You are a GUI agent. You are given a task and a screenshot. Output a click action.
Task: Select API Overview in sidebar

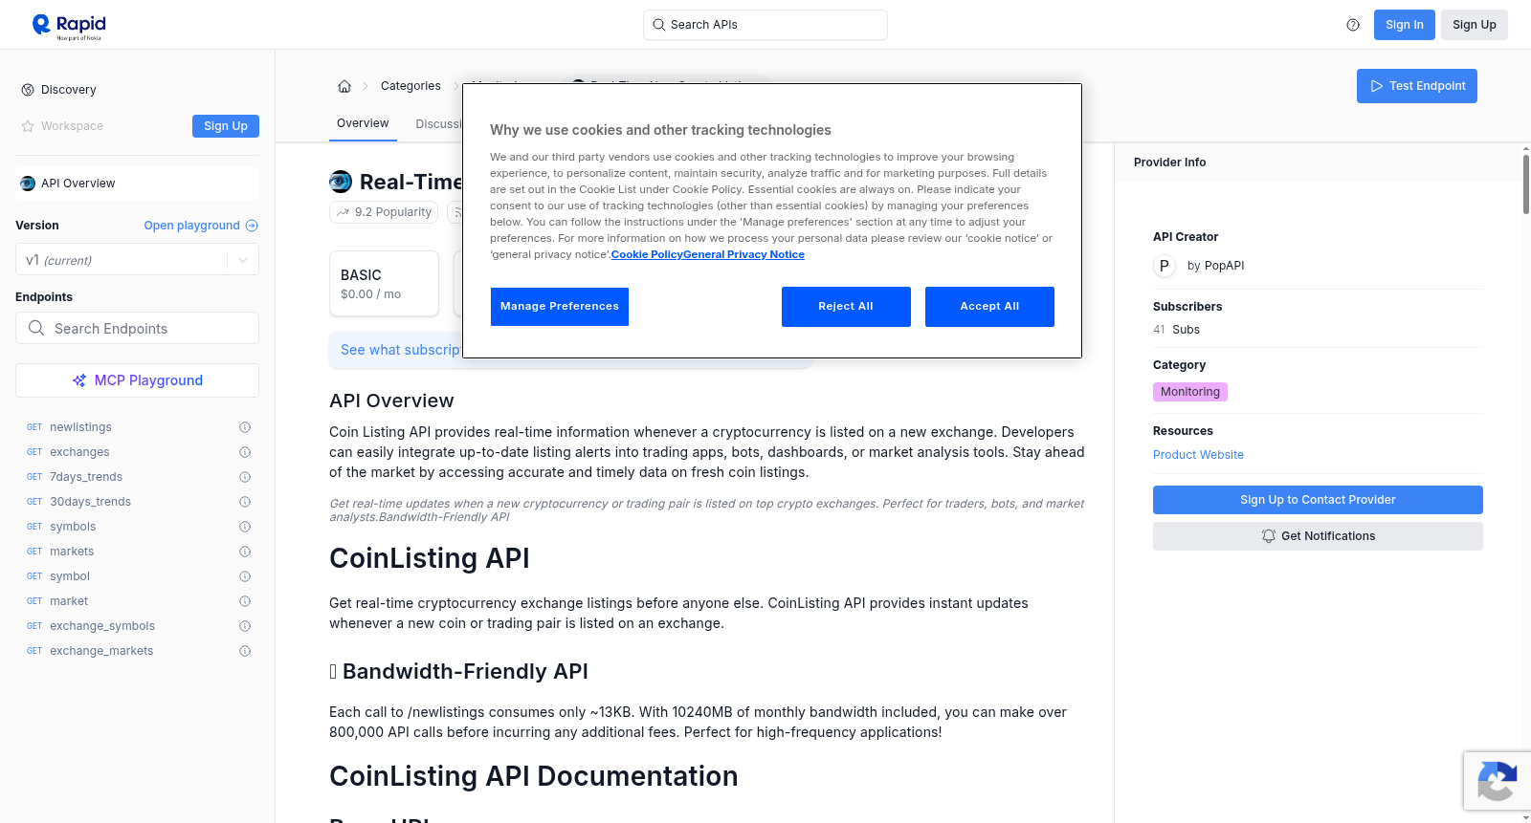(137, 184)
